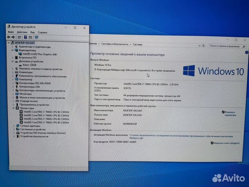Click the refresh icon beside the address bar

[x=204, y=45]
